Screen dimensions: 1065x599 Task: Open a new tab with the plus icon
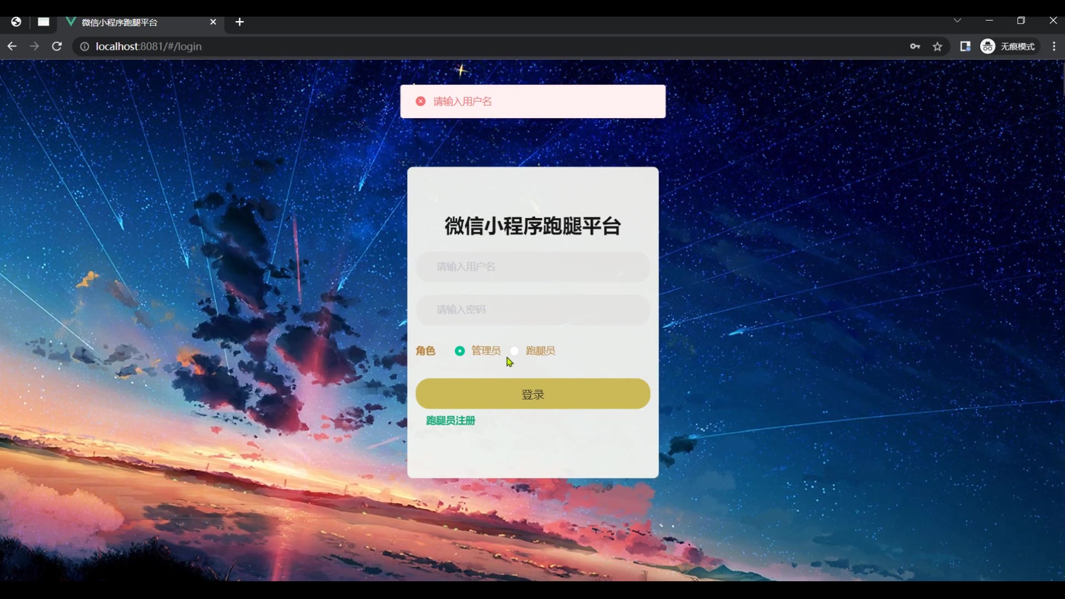tap(240, 22)
